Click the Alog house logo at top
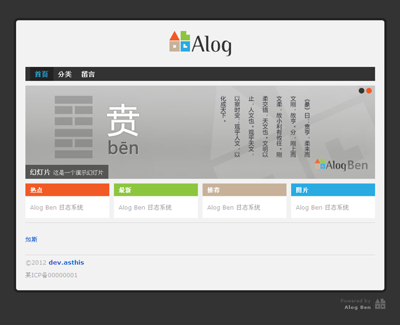The image size is (400, 325). (200, 44)
